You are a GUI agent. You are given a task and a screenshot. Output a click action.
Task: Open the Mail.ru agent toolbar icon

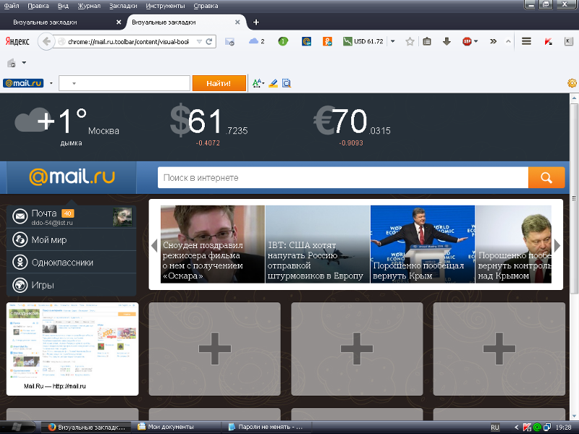coord(306,41)
